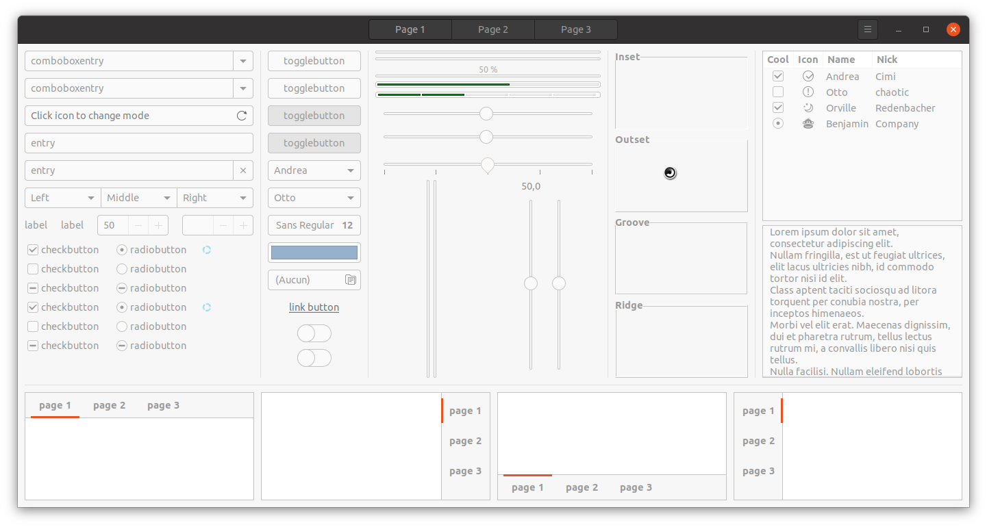Screen dimensions: 987x527
Task: Uncheck the Cool checkbox for Orville
Action: click(x=778, y=107)
